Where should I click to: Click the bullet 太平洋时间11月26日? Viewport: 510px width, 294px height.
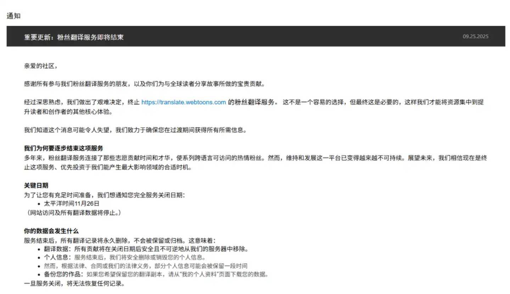coord(72,204)
